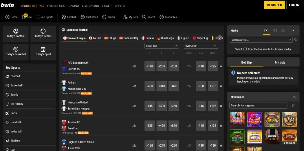304x151 pixels.
Task: Click the bwin logo
Action: 7,5
